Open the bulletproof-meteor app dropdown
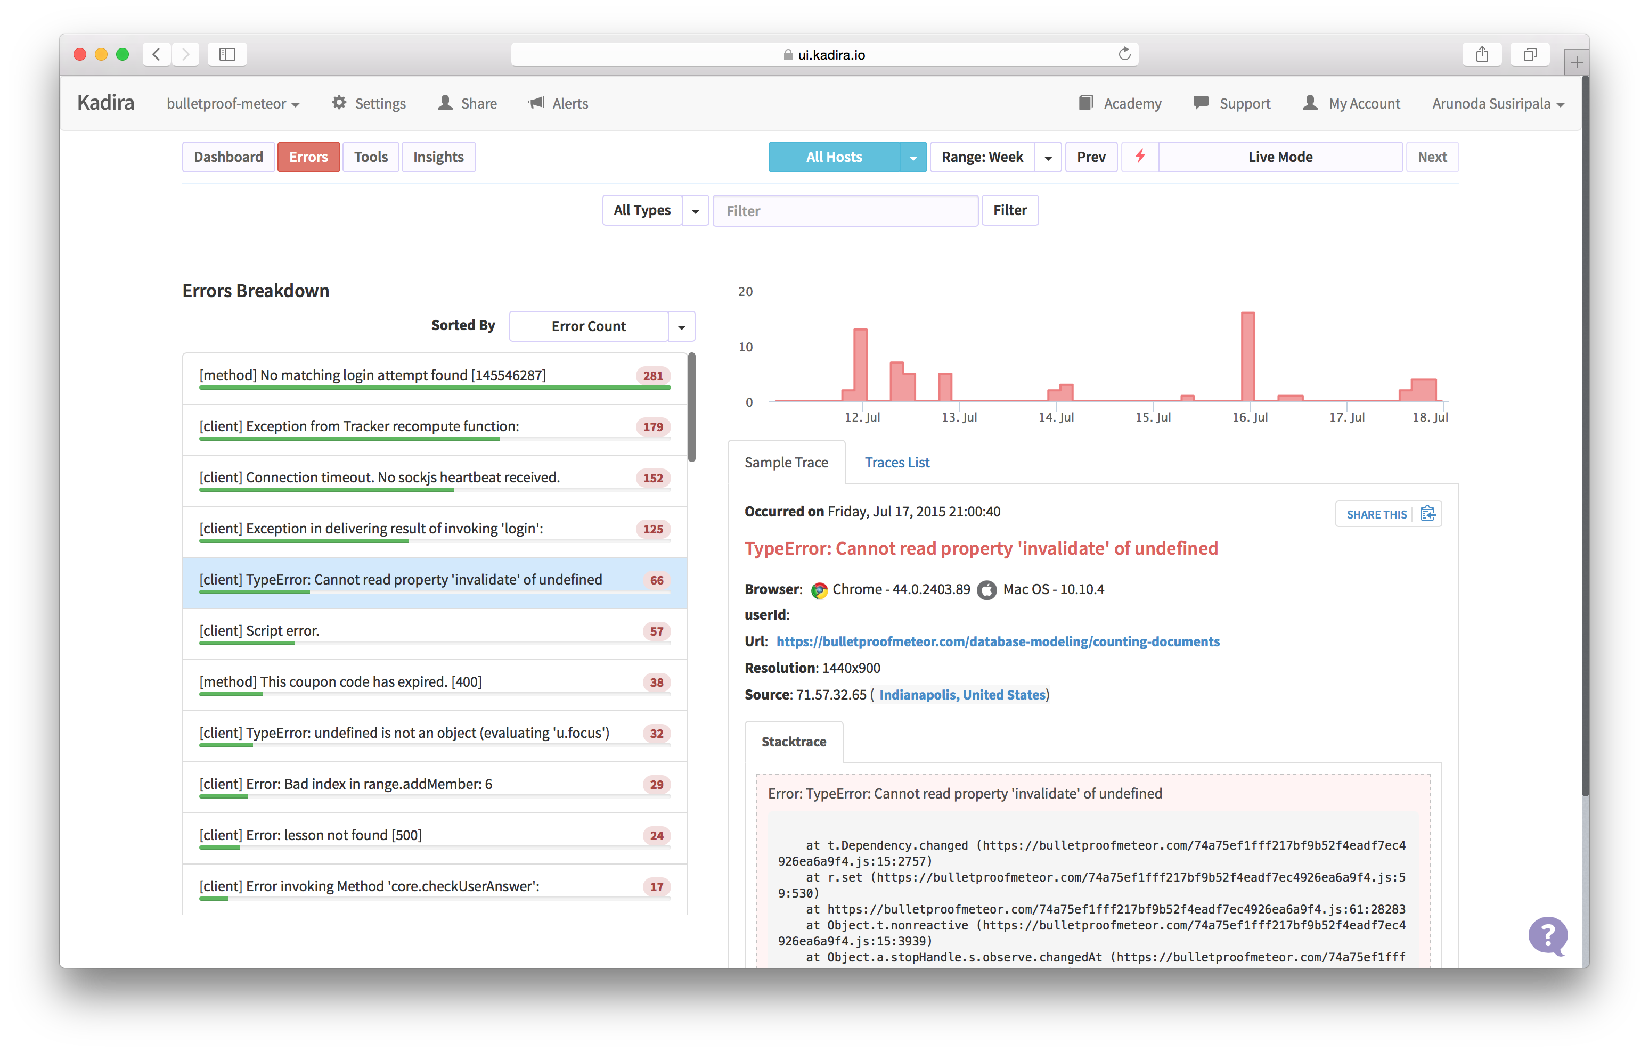The image size is (1649, 1053). pos(233,103)
